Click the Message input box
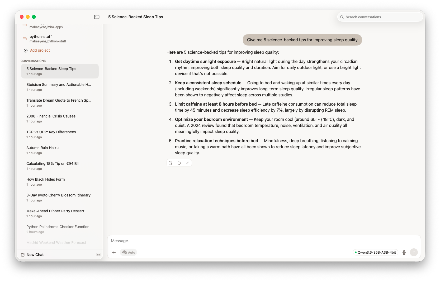The width and height of the screenshot is (440, 281). [264, 241]
